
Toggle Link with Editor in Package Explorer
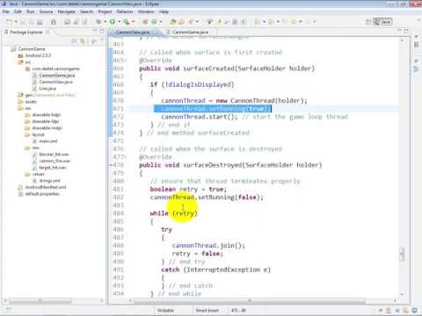tap(83, 41)
